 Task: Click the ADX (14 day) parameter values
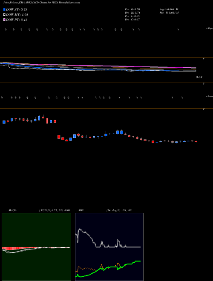point(119,210)
